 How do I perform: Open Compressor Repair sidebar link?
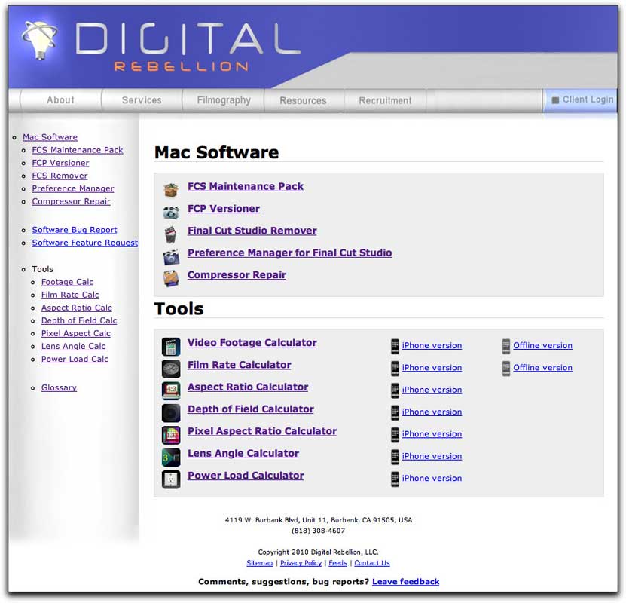71,201
